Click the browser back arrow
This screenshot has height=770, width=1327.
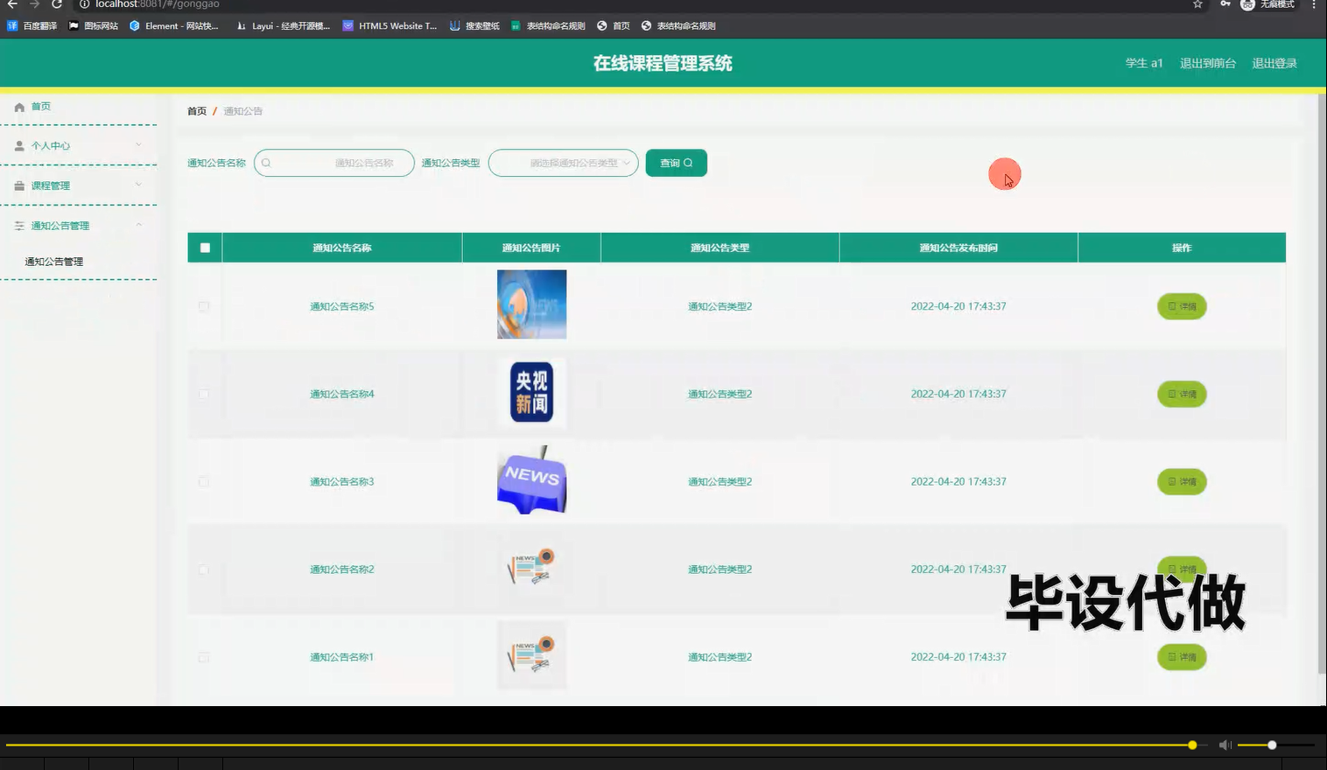tap(12, 5)
